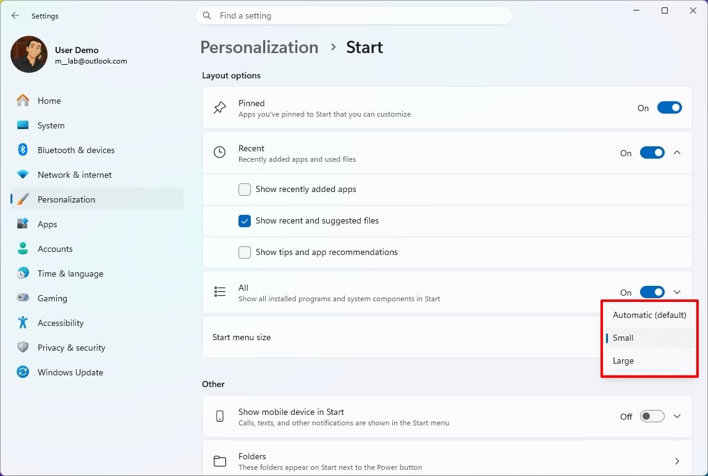Open Folders page via its chevron
Image resolution: width=708 pixels, height=476 pixels.
point(677,461)
